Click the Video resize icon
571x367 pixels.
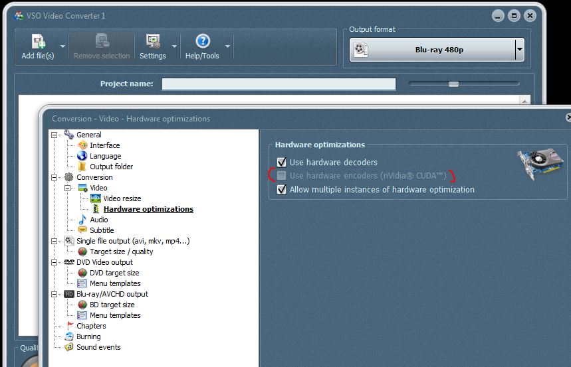point(96,198)
